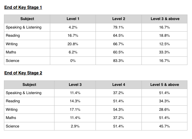This screenshot has width=192, height=139.
Task: Select the 20.8% Writing Level 1 cell
Action: coord(73,44)
